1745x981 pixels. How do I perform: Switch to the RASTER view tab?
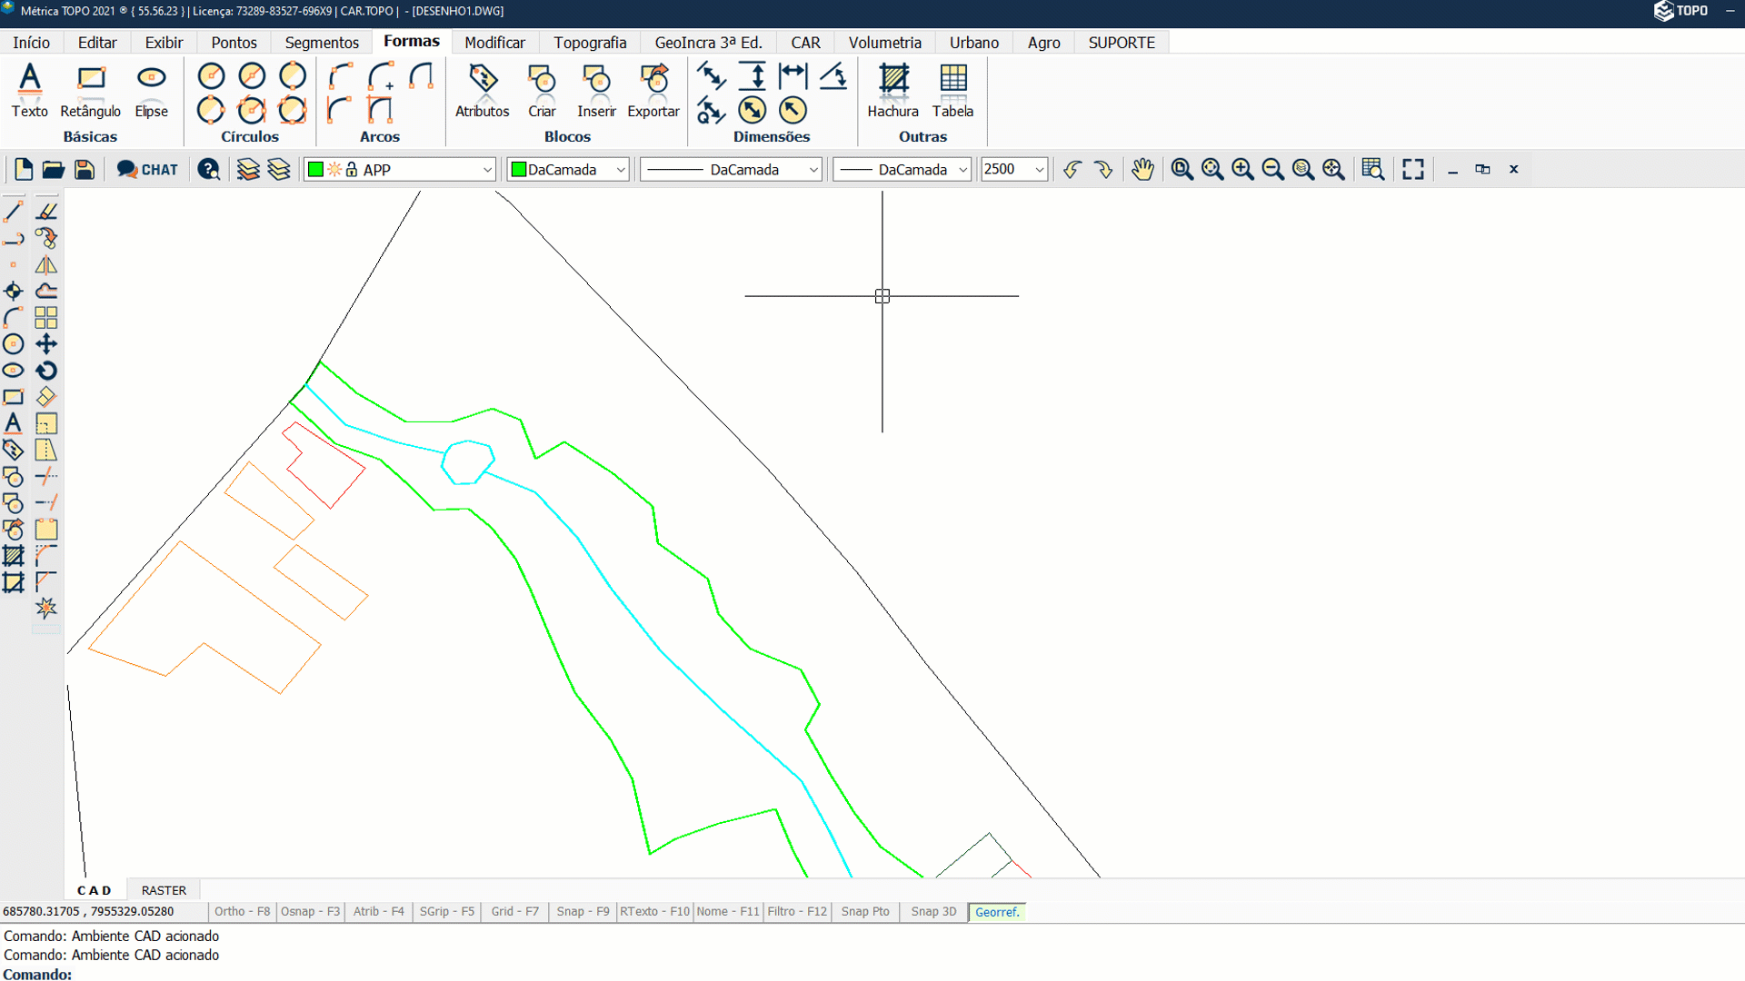pyautogui.click(x=164, y=890)
